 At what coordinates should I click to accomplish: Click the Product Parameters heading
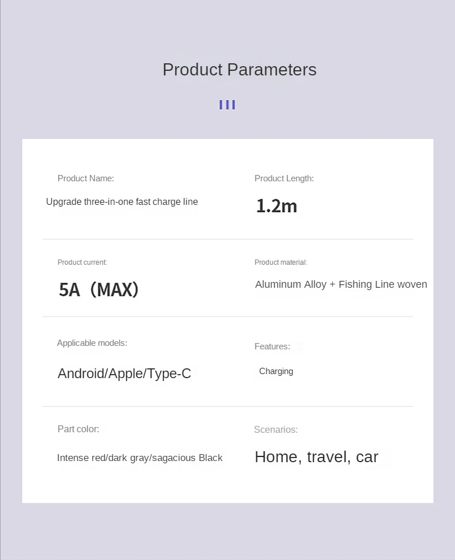(239, 70)
